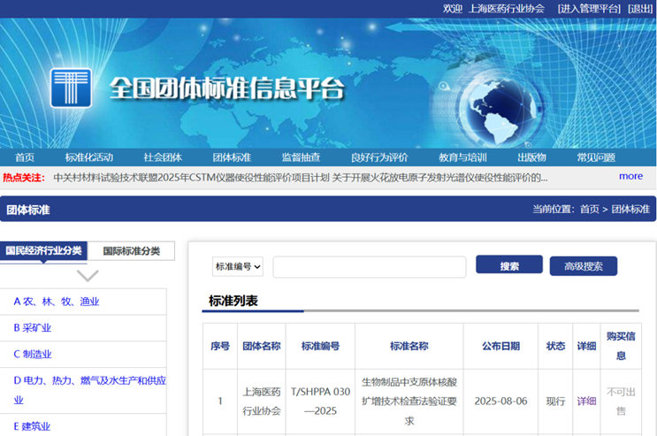Click the 标准列表 section heading

(x=233, y=301)
